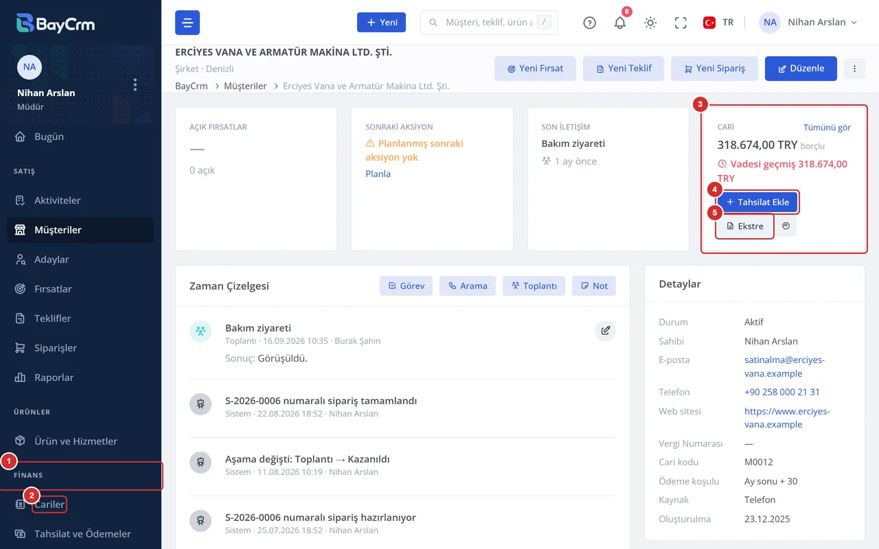Open the hamburger menu toggle
The image size is (879, 549).
[187, 23]
